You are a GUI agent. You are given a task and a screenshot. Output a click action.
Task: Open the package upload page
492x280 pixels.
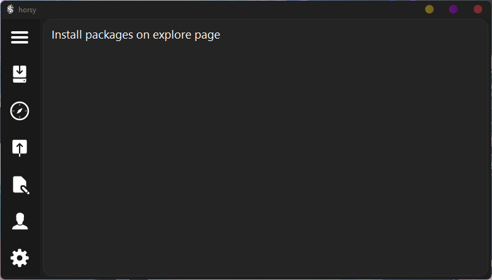coord(20,148)
